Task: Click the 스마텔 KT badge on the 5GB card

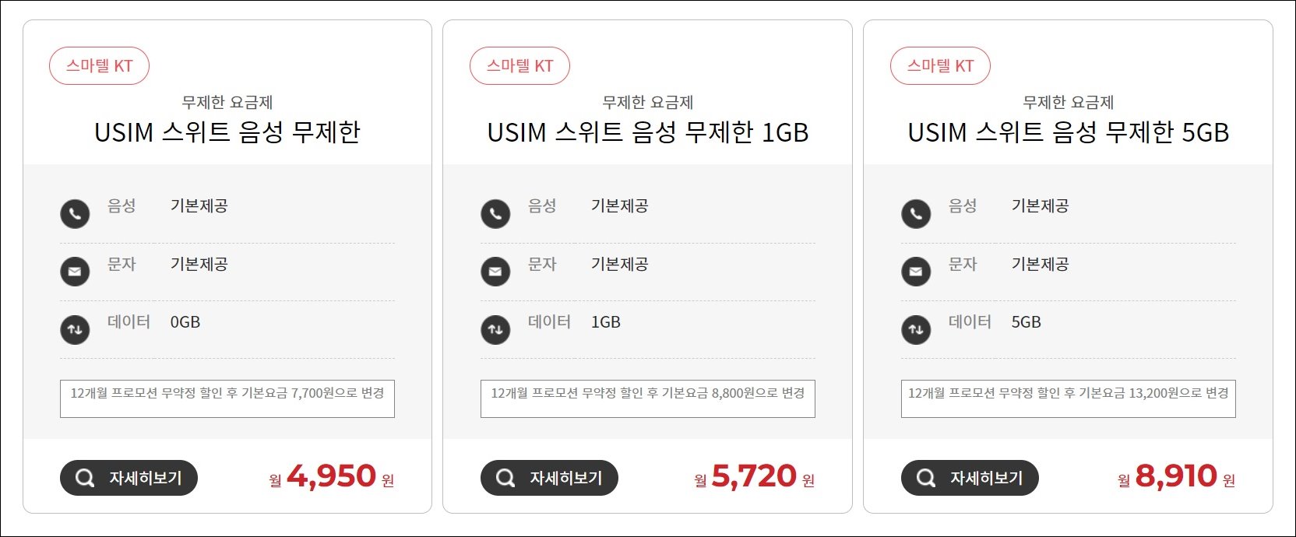Action: click(x=940, y=65)
